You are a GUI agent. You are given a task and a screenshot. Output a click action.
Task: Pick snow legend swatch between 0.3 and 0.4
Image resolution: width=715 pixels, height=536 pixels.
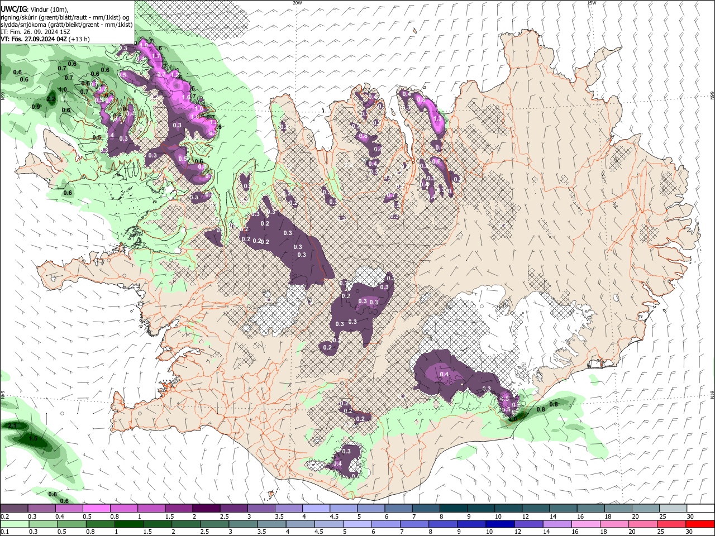41,509
